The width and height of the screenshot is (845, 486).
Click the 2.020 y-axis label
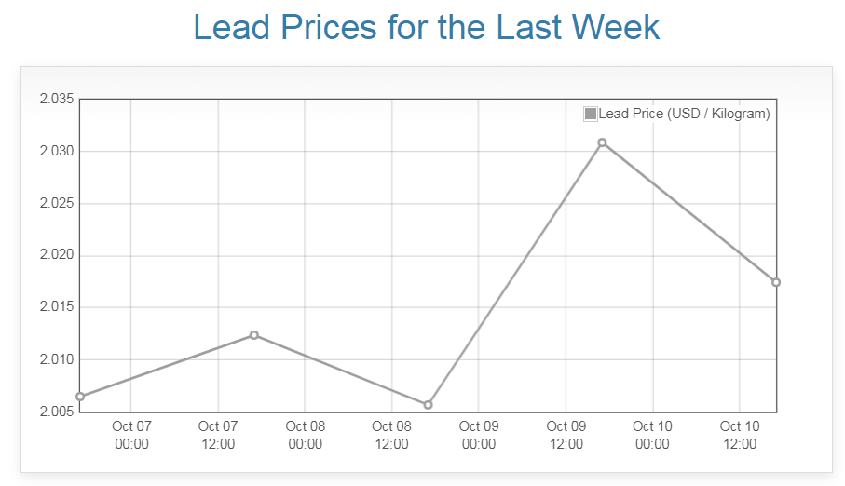pos(56,255)
